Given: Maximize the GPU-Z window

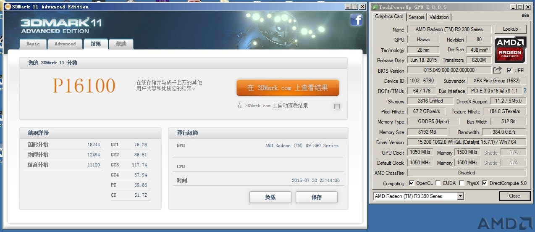Looking at the screenshot, I should click(x=520, y=7).
